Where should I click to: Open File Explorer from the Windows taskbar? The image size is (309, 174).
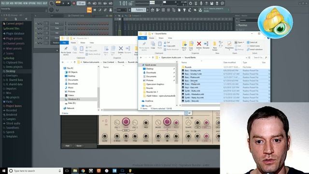(x=75, y=171)
